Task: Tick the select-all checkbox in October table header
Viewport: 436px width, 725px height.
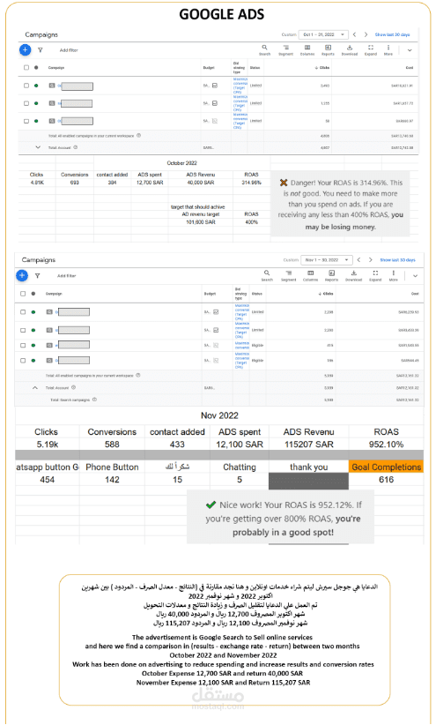Action: click(x=26, y=68)
